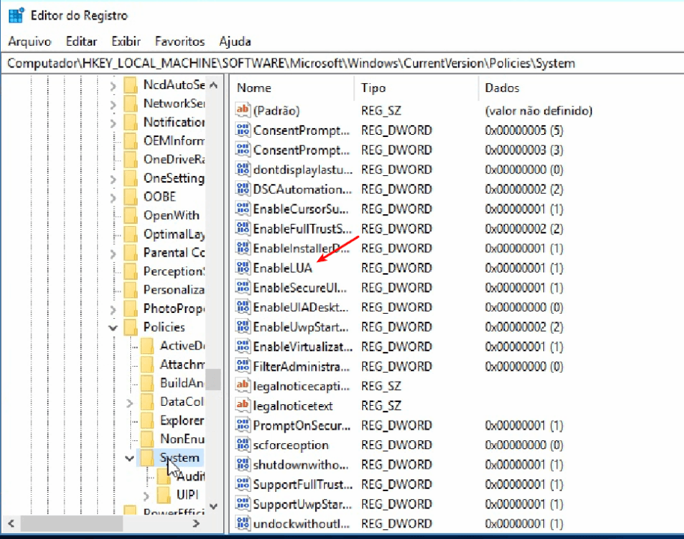Click the Personaliza folder icon
684x539 pixels.
coord(130,290)
